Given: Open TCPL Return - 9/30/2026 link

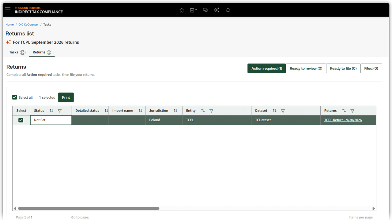Looking at the screenshot, I should 343,120.
